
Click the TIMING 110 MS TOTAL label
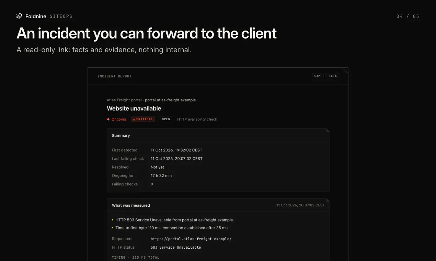pyautogui.click(x=136, y=258)
